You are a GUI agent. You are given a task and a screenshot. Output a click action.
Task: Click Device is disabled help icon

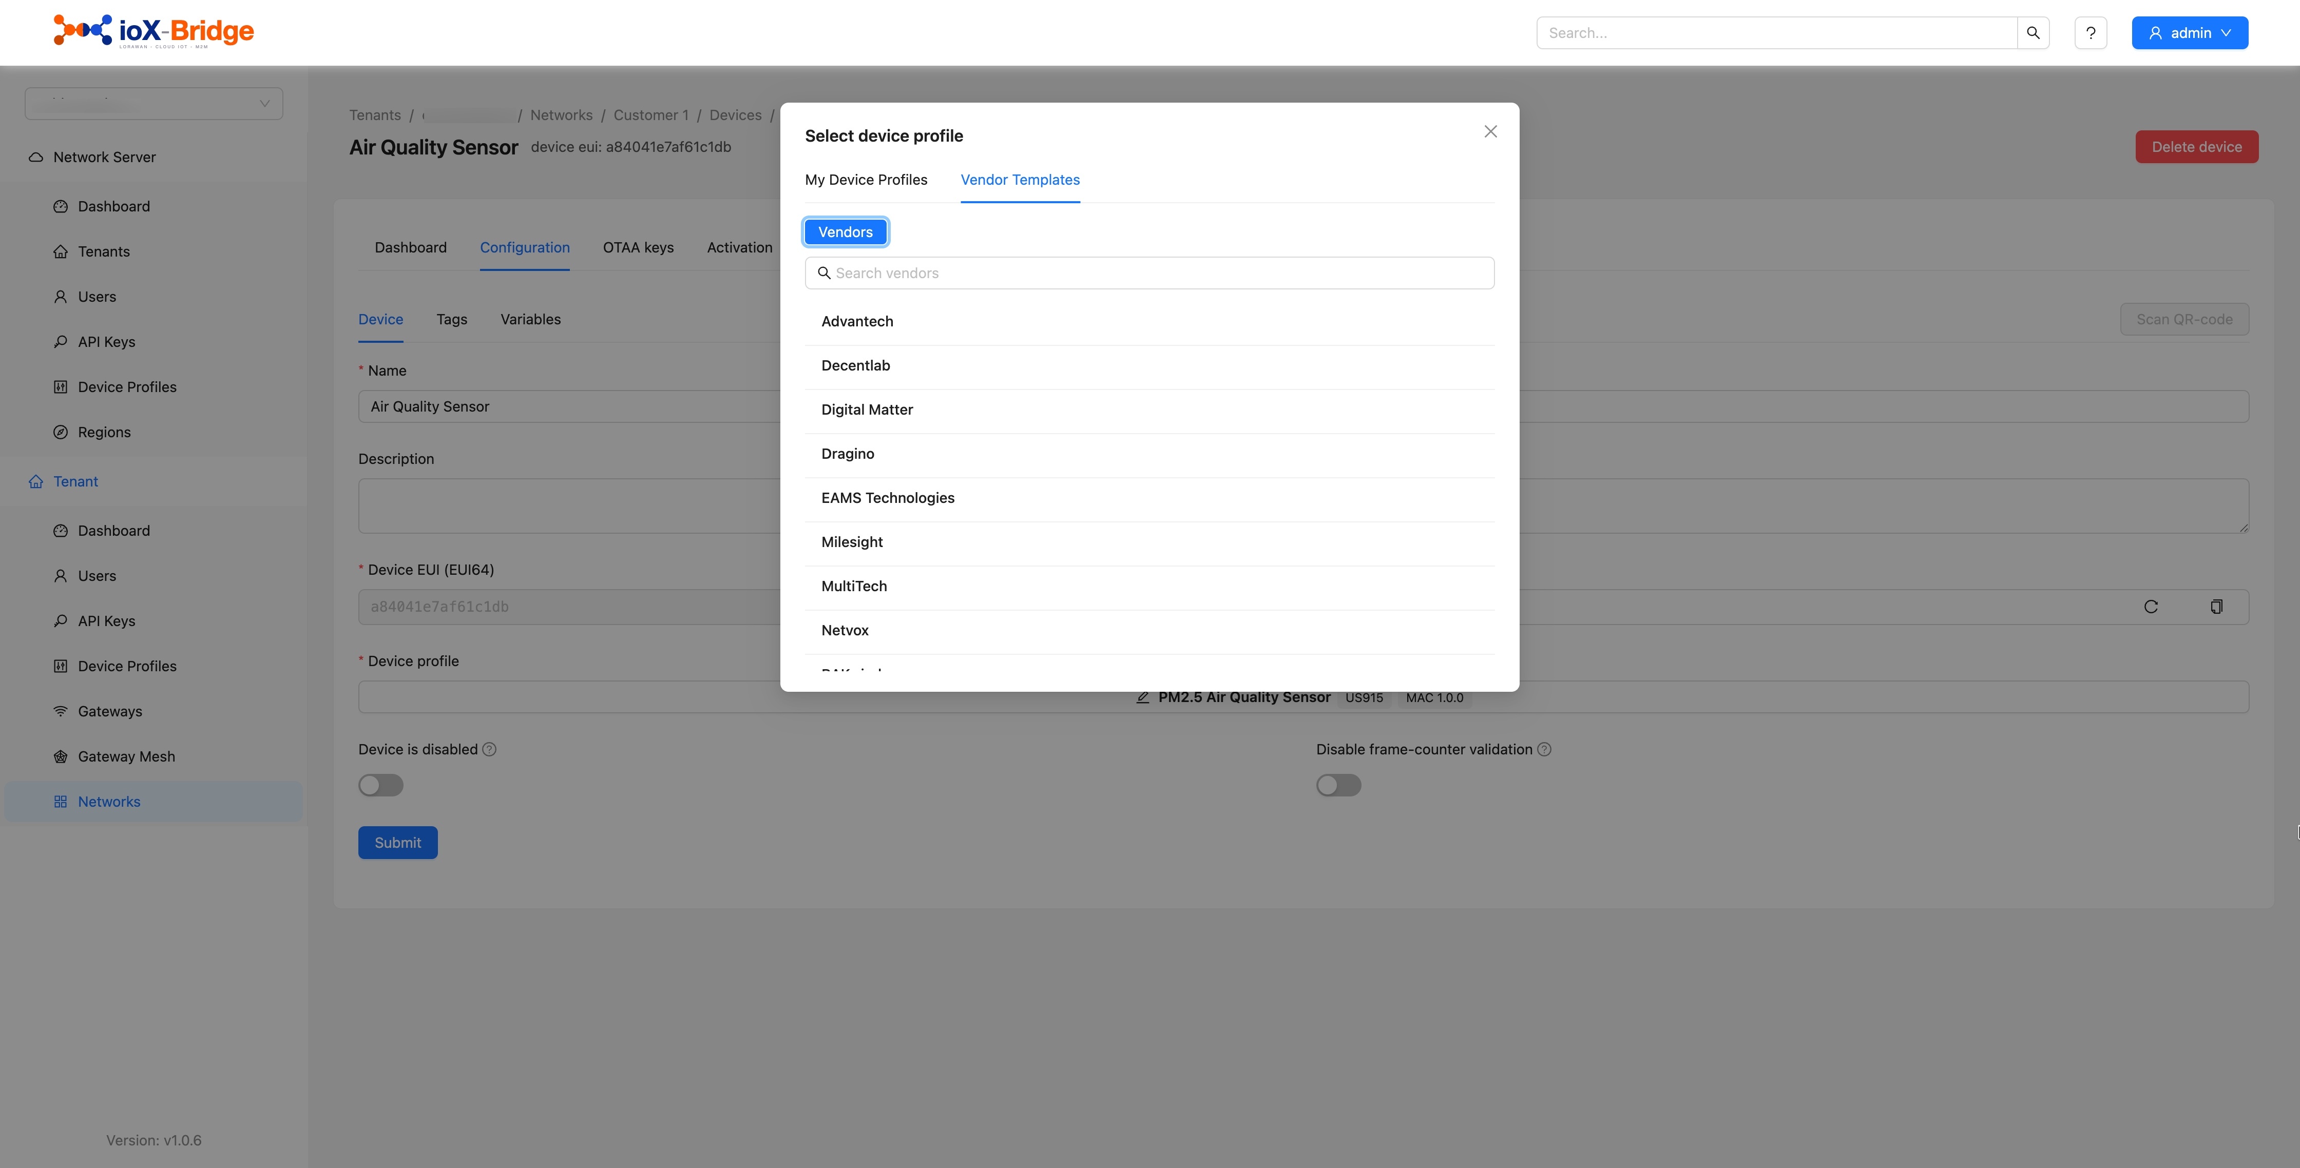[x=489, y=750]
